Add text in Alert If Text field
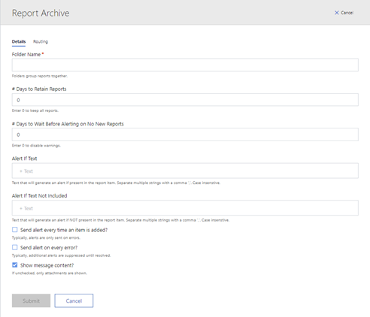This screenshot has width=370, height=317. [185, 171]
